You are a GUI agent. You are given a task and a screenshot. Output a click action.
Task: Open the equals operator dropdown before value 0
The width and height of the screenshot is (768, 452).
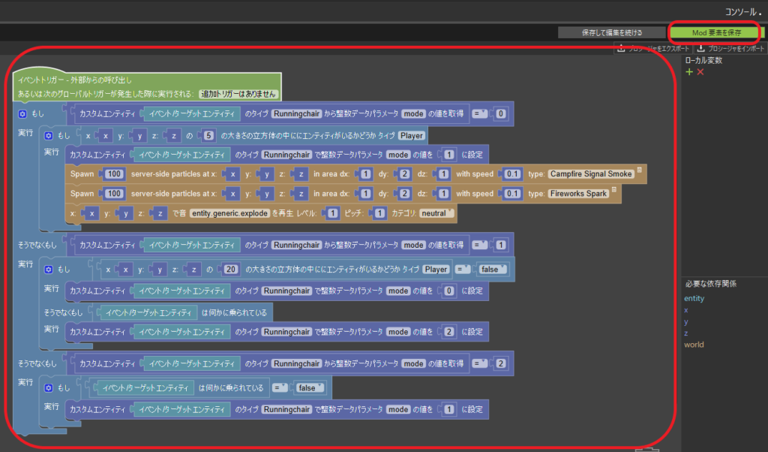[x=479, y=114]
